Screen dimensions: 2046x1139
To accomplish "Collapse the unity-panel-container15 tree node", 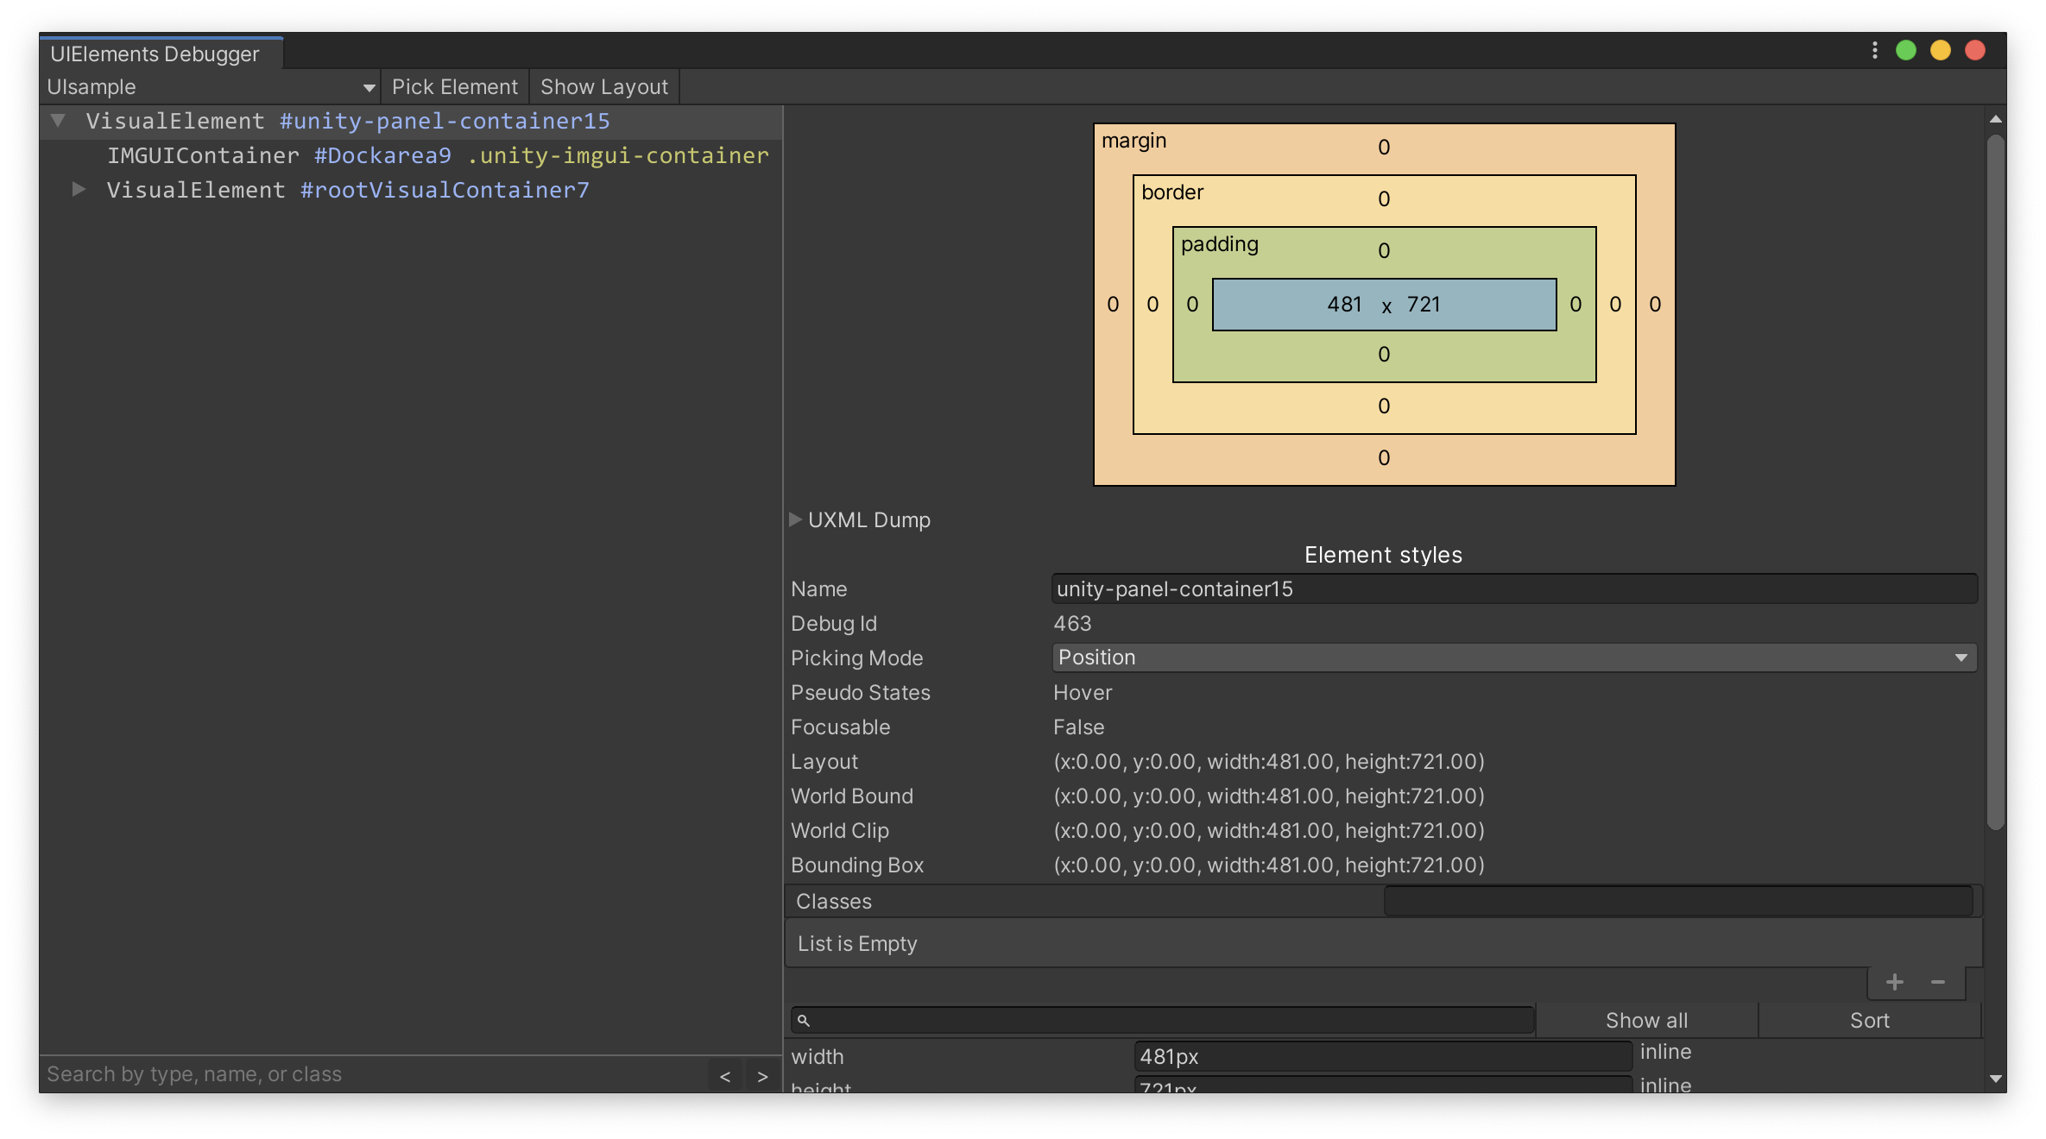I will 58,121.
